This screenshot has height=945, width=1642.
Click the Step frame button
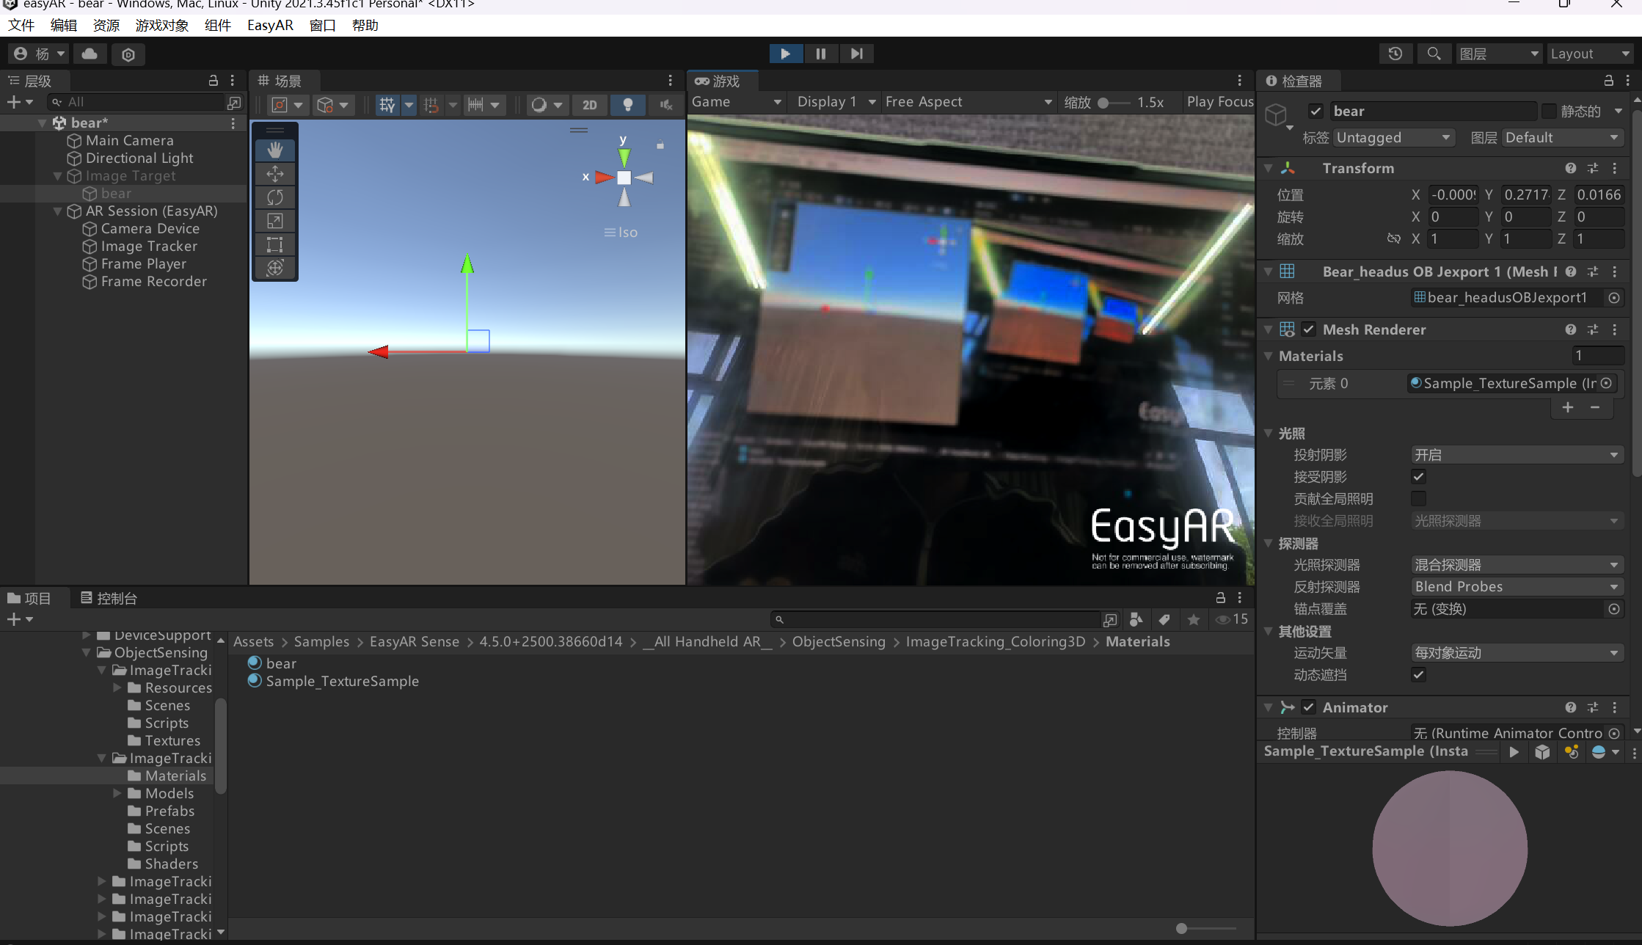pos(856,54)
